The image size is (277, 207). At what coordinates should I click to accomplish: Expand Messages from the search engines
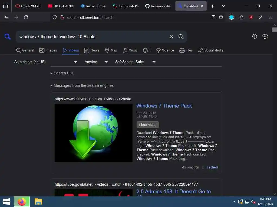click(82, 85)
